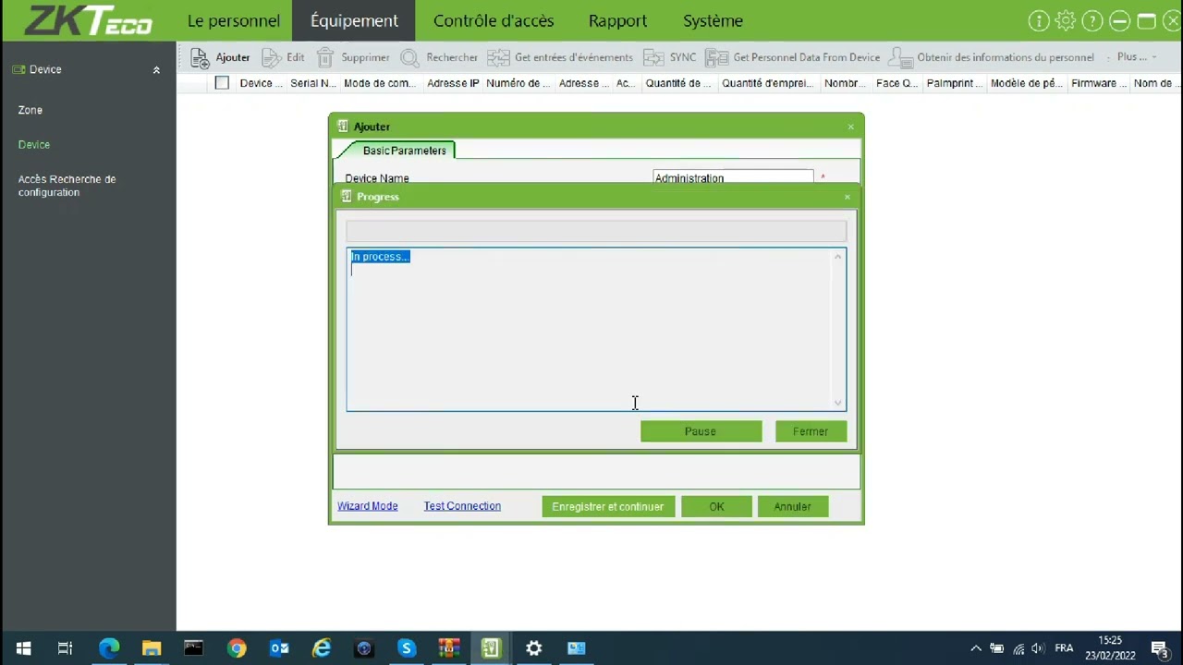Open Internet Explorer from the taskbar

pyautogui.click(x=322, y=648)
